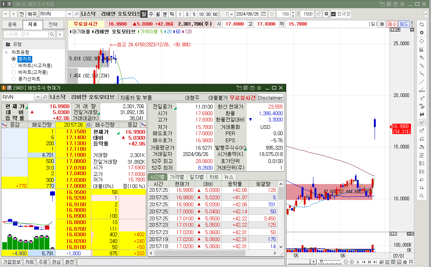The image size is (431, 267).
Task: Click the redo arrow in right tool strip
Action: coord(422,188)
